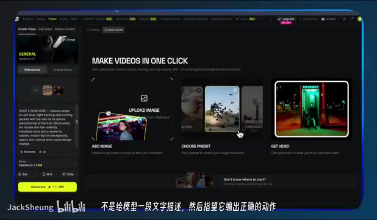
Task: Click the prompt text box scrollbar
Action: coord(77,122)
